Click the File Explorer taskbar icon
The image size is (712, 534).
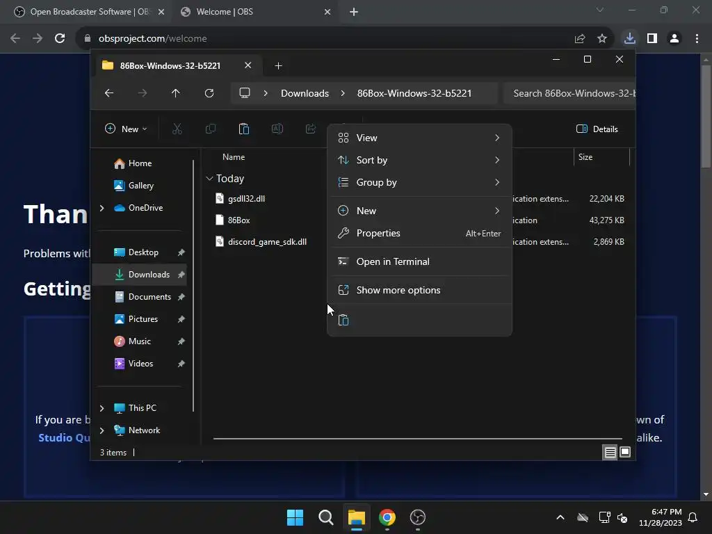pyautogui.click(x=357, y=517)
